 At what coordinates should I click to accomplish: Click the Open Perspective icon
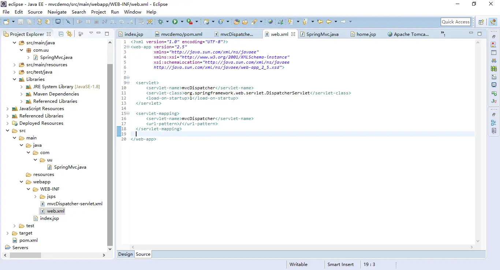pyautogui.click(x=481, y=22)
